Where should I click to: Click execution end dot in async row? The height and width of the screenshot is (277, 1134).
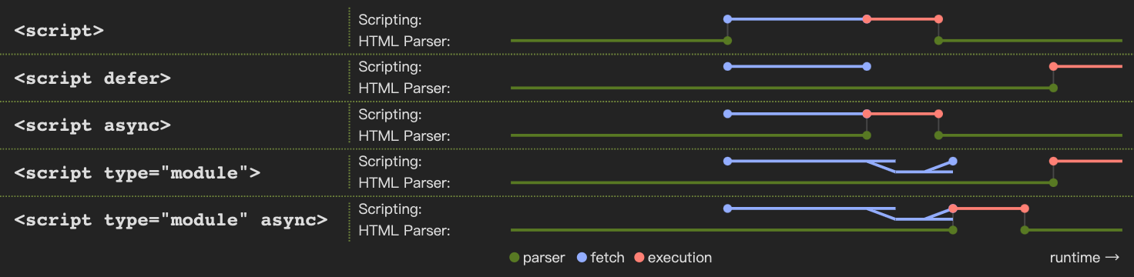[x=938, y=114]
